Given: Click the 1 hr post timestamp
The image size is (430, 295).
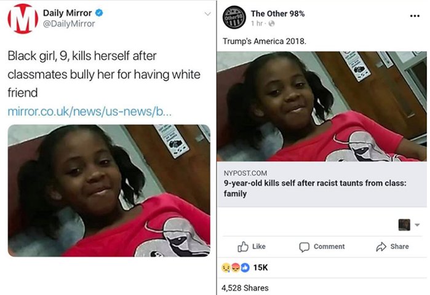Looking at the screenshot, I should pyautogui.click(x=257, y=23).
